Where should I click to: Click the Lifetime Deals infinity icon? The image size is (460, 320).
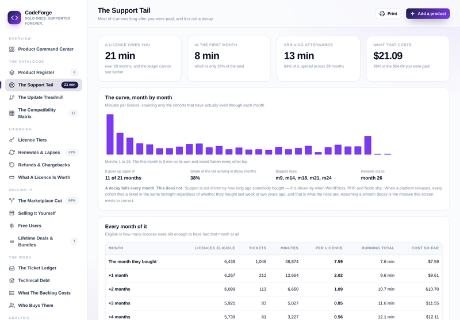tap(11, 241)
